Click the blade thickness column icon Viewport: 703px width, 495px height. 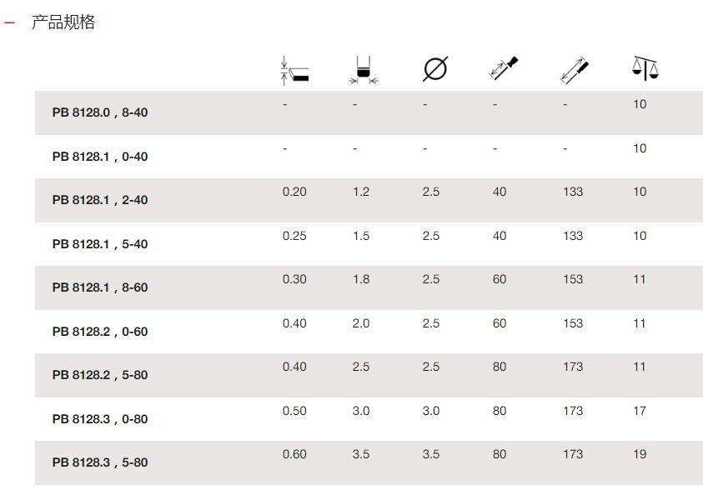(294, 70)
